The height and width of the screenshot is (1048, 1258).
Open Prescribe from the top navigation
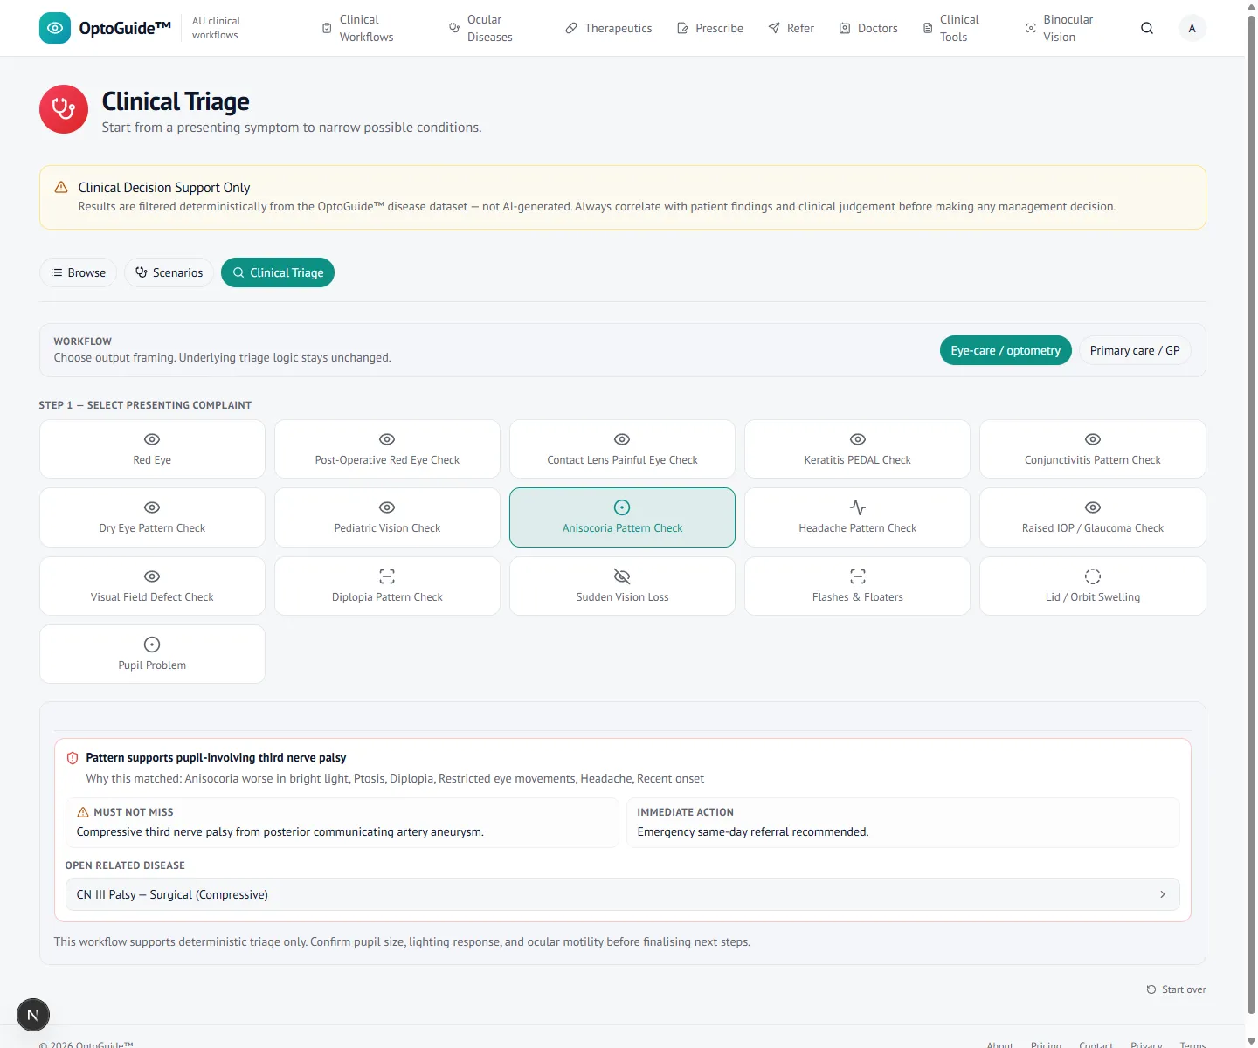[x=710, y=28]
